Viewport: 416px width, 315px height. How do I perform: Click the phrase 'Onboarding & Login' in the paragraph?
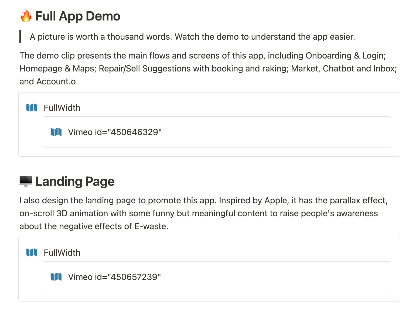click(345, 56)
